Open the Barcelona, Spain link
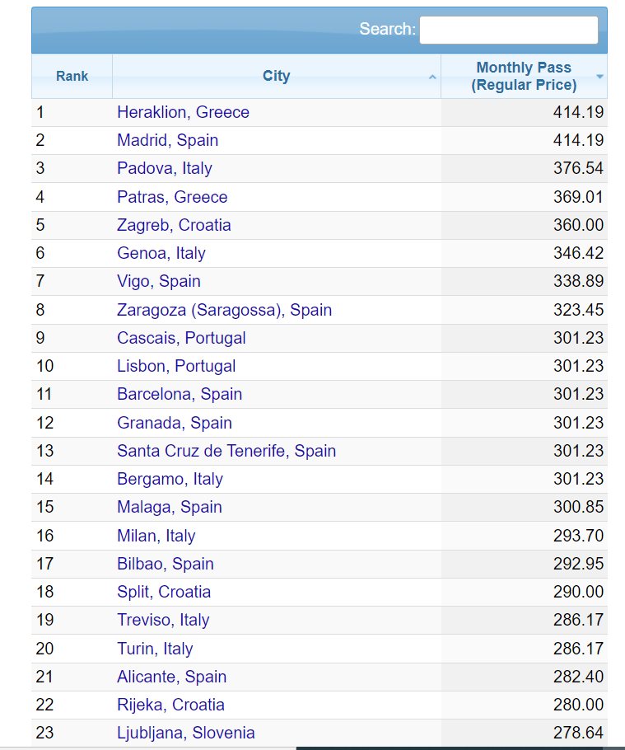Image resolution: width=625 pixels, height=750 pixels. 180,394
